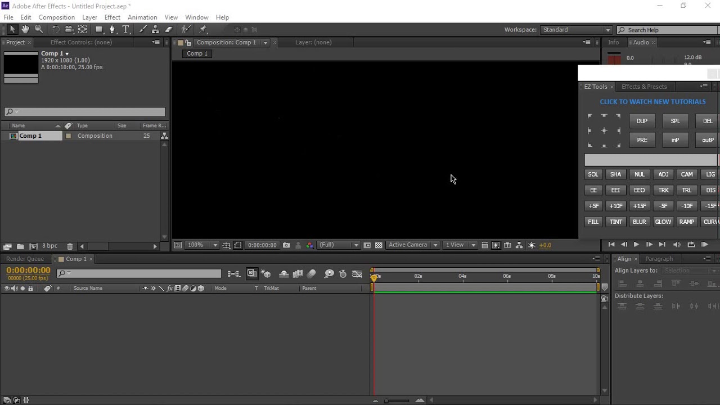Switch to the Render Queue tab

[x=25, y=259]
